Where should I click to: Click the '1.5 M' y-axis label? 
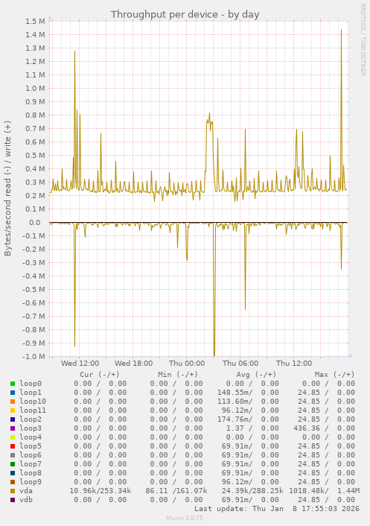pyautogui.click(x=35, y=21)
